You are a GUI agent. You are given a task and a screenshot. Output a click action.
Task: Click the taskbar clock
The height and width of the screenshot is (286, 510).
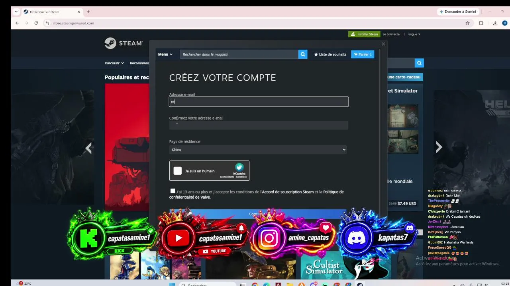tap(504, 284)
